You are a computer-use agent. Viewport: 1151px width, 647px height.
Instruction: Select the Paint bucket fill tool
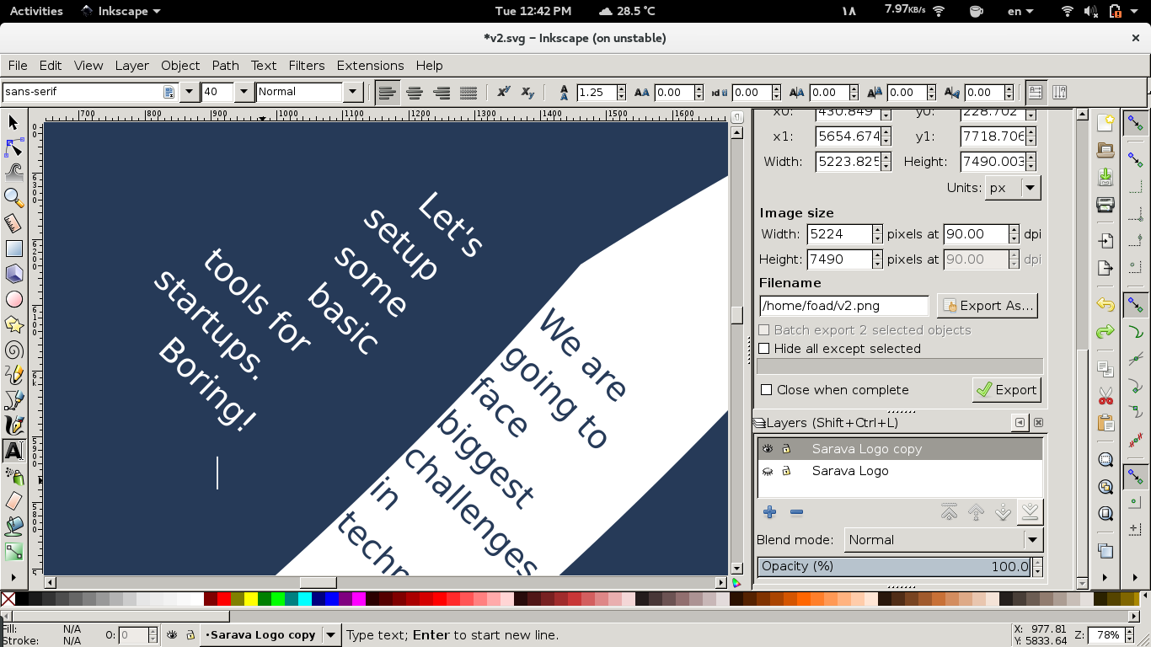[x=13, y=527]
